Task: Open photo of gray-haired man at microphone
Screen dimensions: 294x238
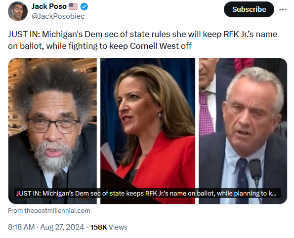Action: pos(243,131)
